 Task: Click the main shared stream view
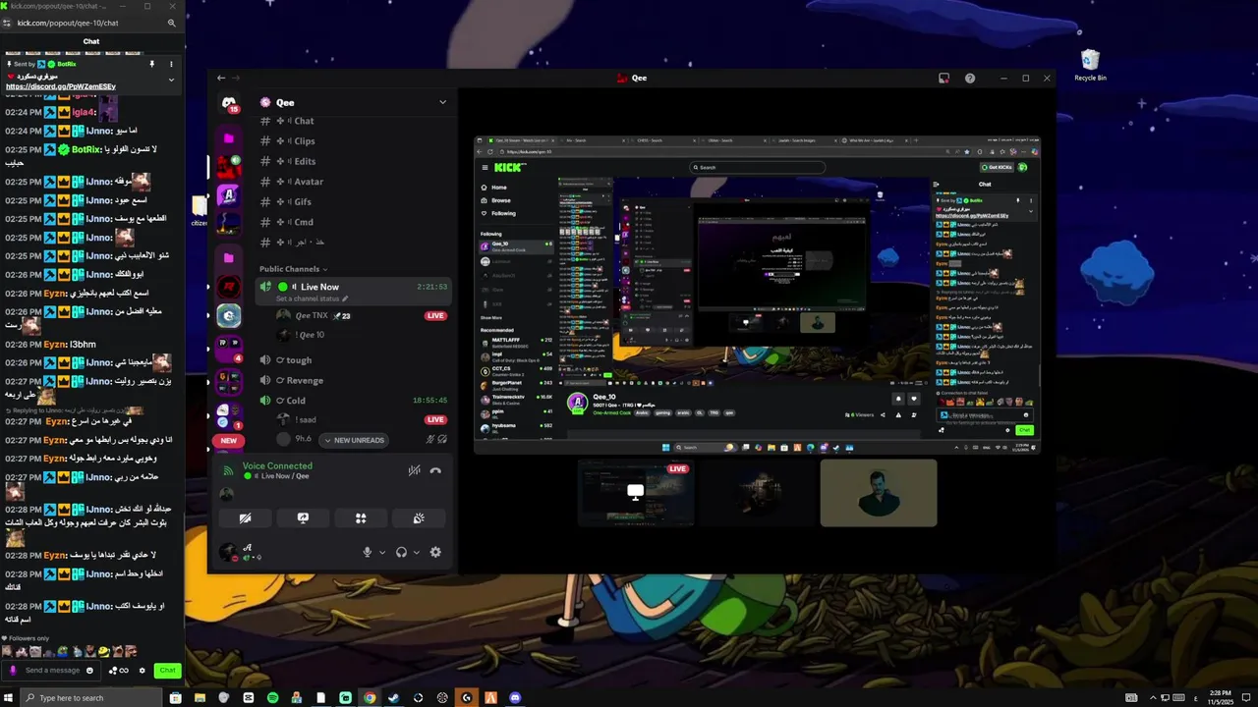click(757, 295)
